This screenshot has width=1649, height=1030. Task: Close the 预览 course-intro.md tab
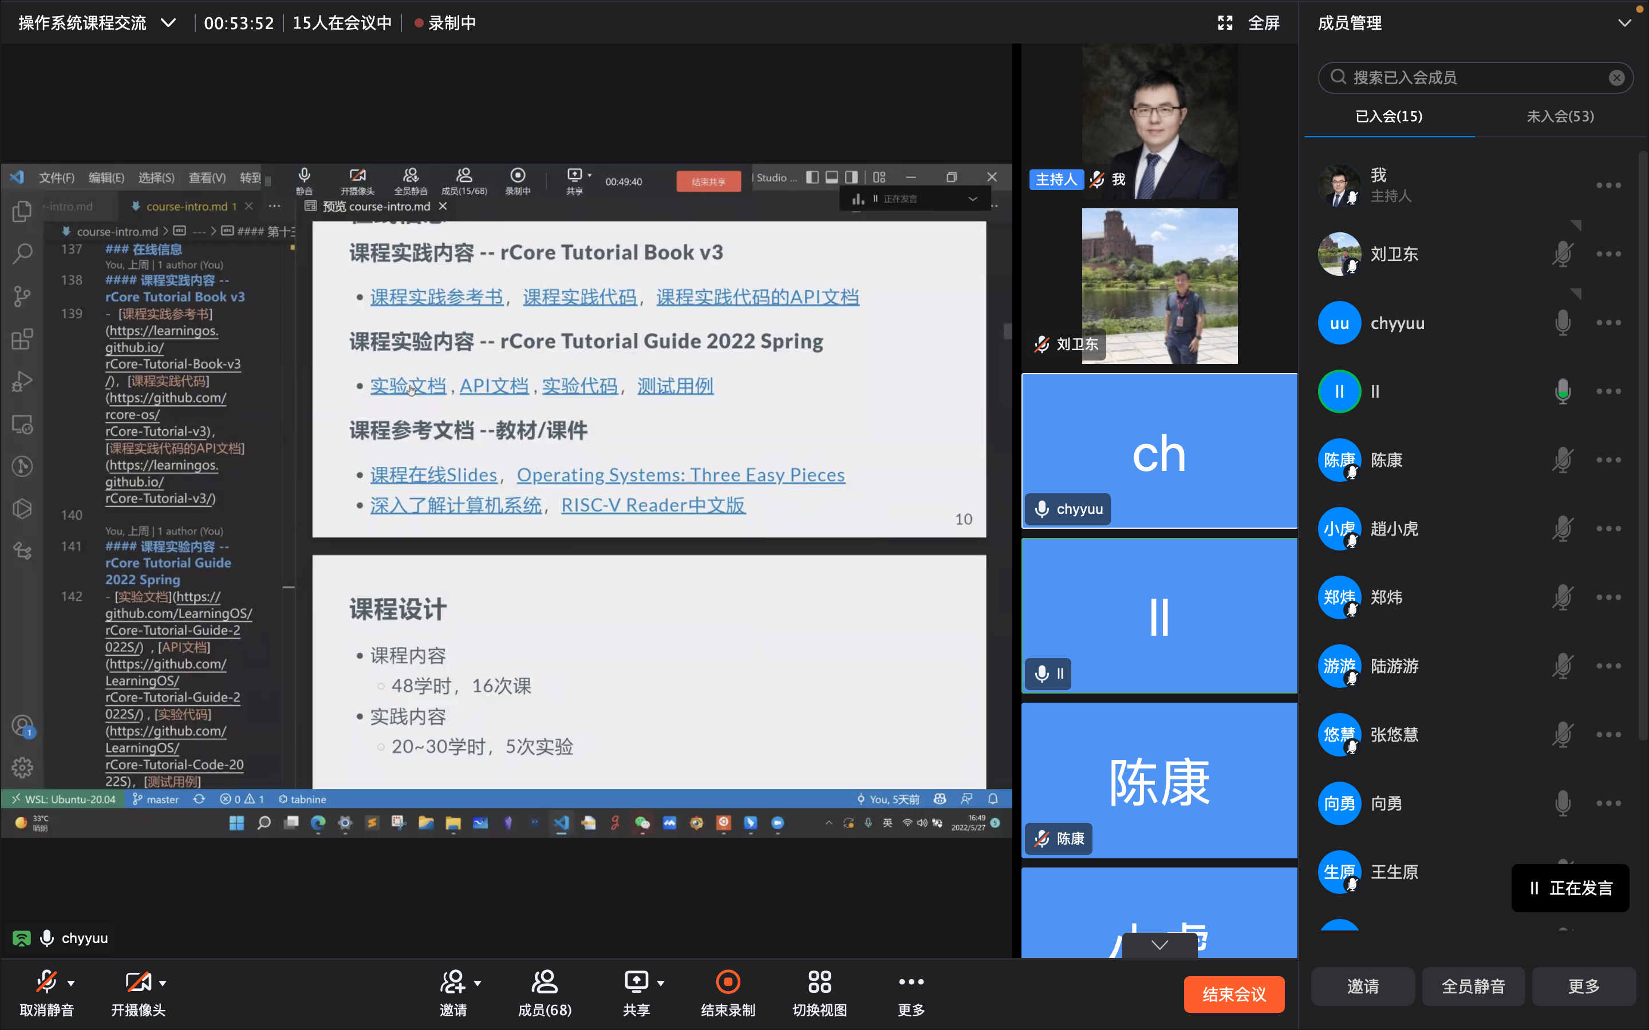point(443,207)
